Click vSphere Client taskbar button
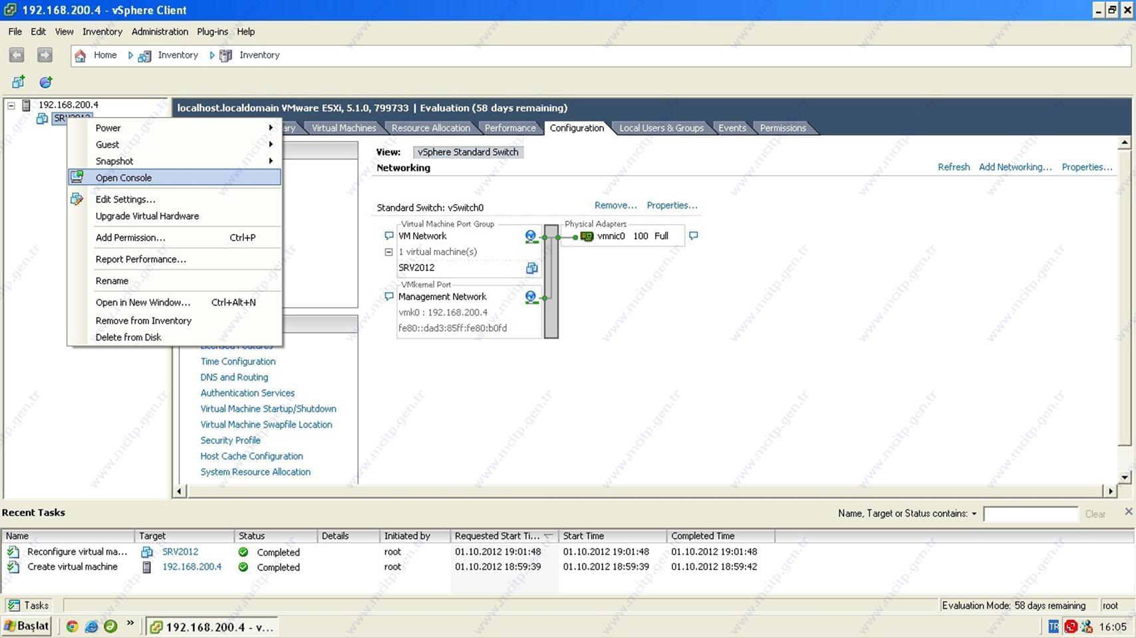This screenshot has height=638, width=1136. [212, 627]
